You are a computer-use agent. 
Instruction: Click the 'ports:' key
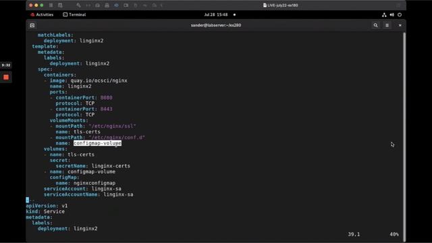(59, 92)
